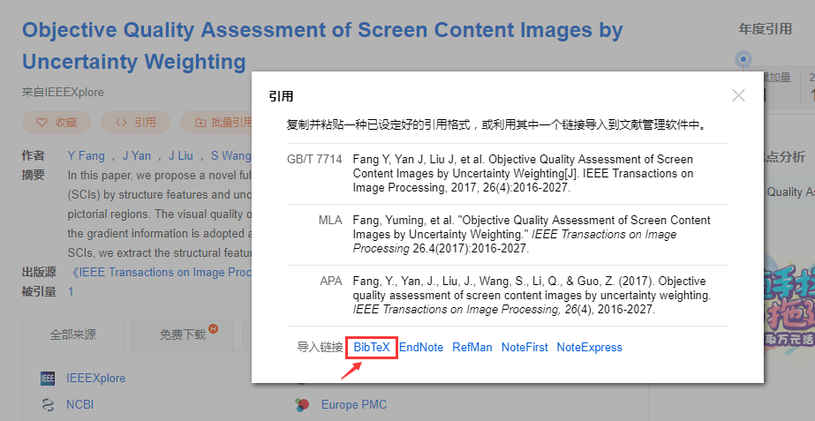The height and width of the screenshot is (421, 815).
Task: Click the cited-by count 1
Action: (x=71, y=291)
